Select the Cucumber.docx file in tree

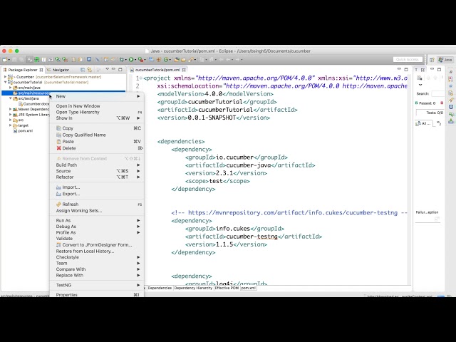[x=34, y=104]
